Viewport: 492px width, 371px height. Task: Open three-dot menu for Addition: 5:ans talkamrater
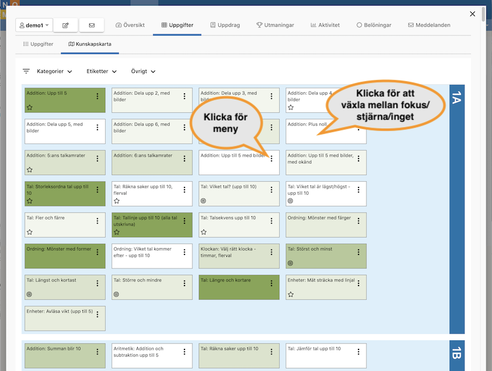click(97, 158)
